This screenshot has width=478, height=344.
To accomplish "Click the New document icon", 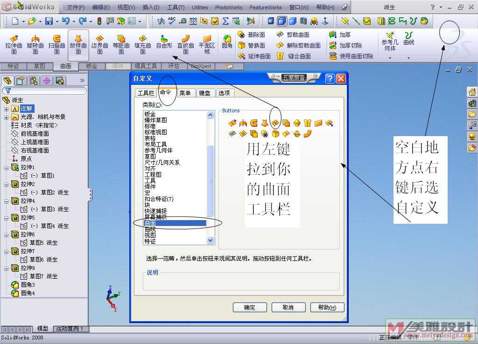I will [15, 21].
